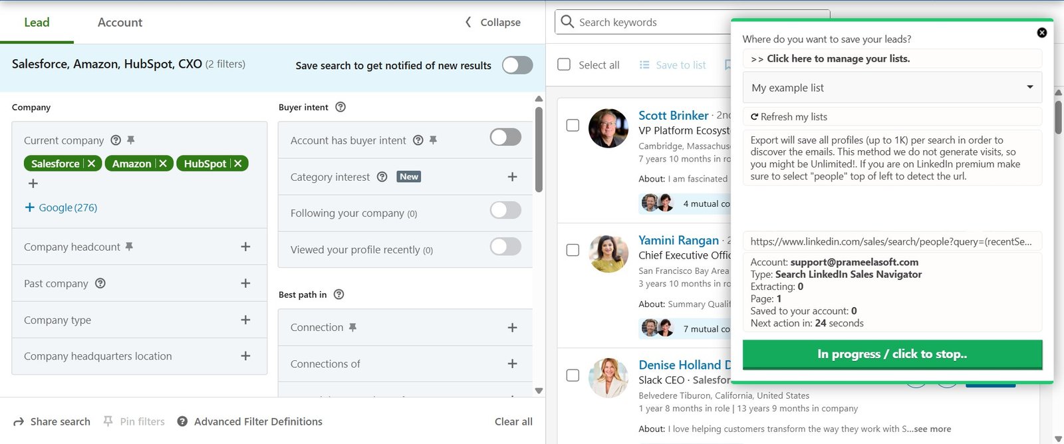
Task: Check the box next to Scott Brinker
Action: [x=573, y=125]
